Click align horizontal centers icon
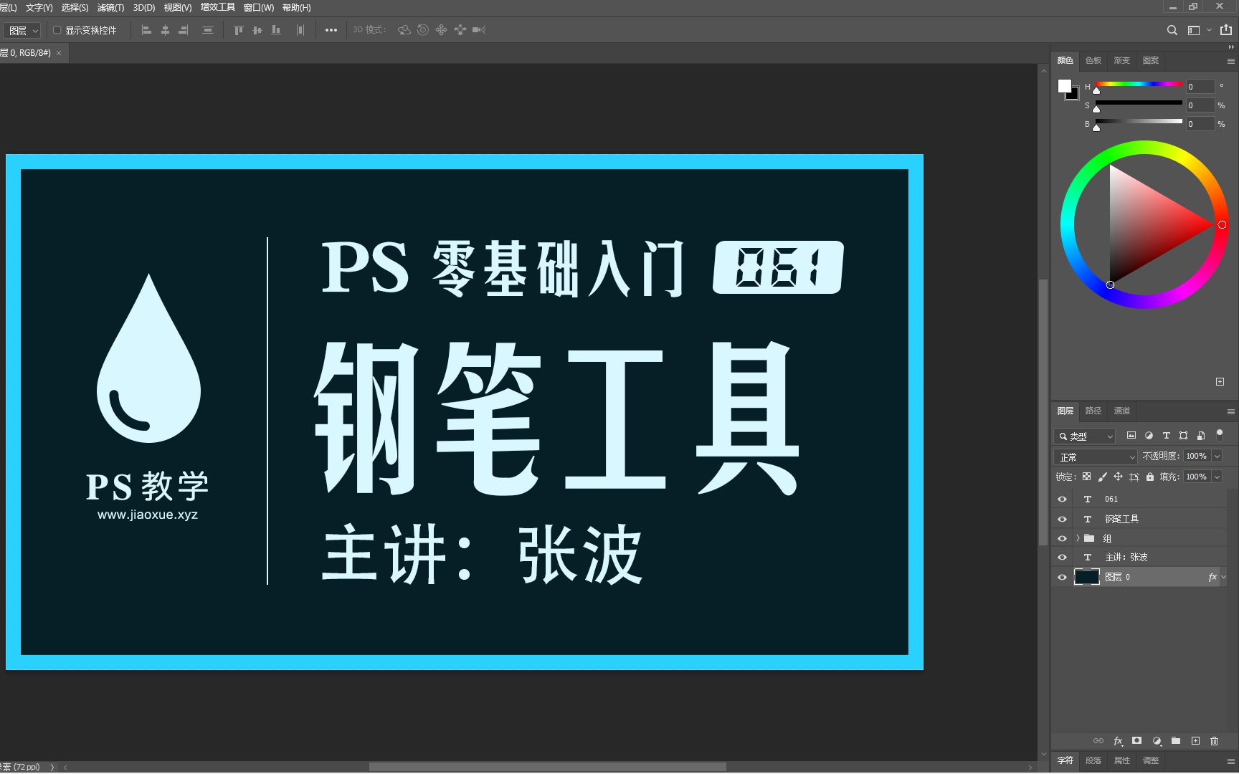1239x774 pixels. click(165, 30)
